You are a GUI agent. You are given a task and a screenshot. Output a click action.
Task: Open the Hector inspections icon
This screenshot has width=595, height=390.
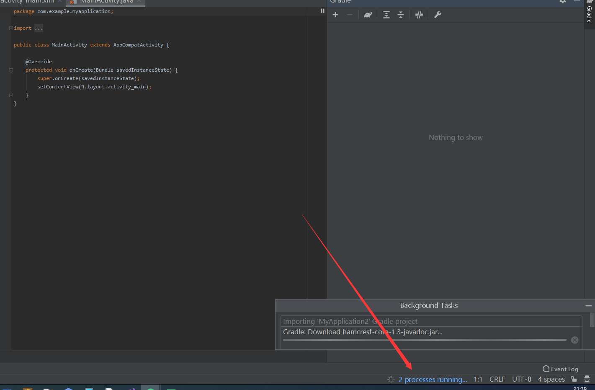tap(587, 379)
